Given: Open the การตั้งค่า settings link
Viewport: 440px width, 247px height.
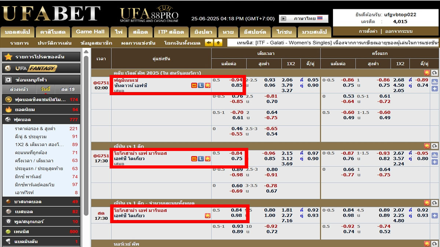Looking at the screenshot, I should [x=368, y=31].
